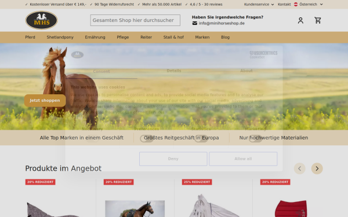Open the Shetlandpony menu
Image resolution: width=348 pixels, height=217 pixels.
tap(60, 37)
